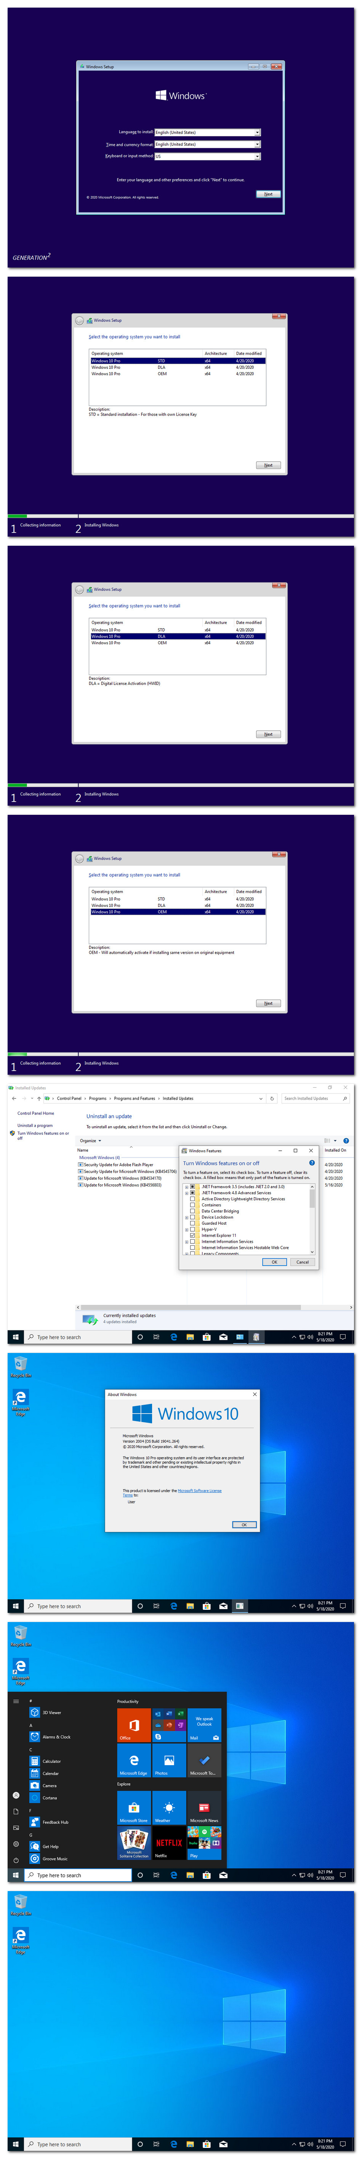Screen dimensions: 362x2159
Task: Click Cancel in the Windows Features dialog
Action: click(303, 1261)
